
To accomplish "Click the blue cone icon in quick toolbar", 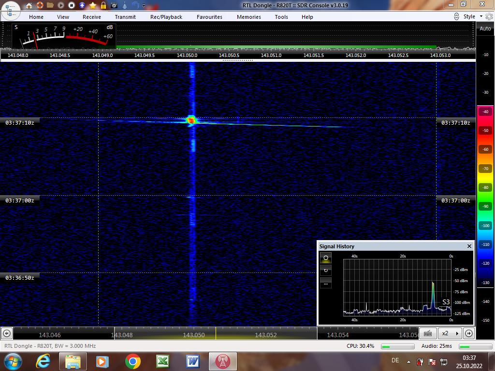I will tap(125, 5).
